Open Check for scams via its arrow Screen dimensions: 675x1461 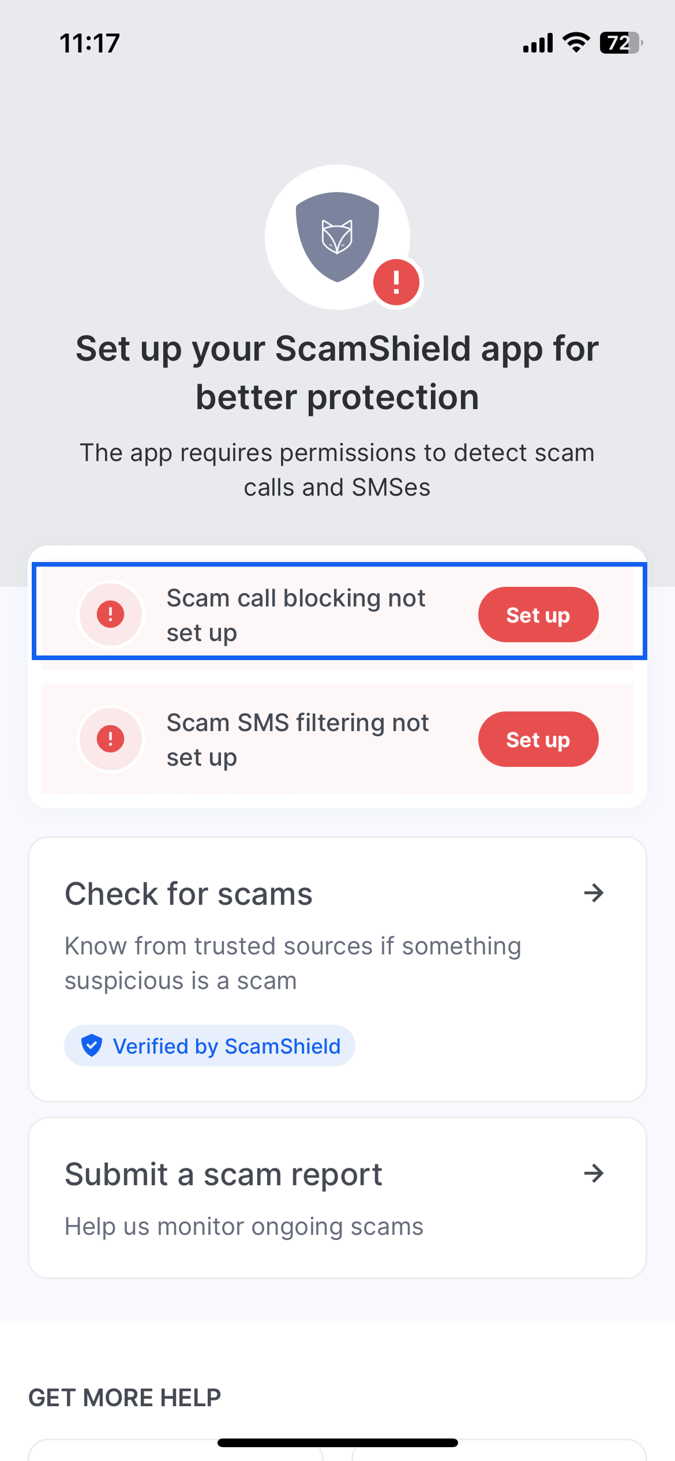coord(593,893)
